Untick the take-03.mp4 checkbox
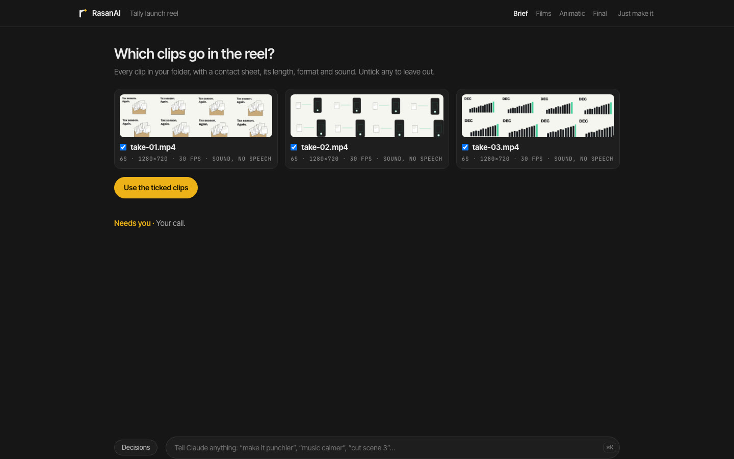The width and height of the screenshot is (734, 459). pyautogui.click(x=465, y=147)
